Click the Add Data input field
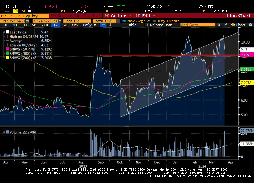Viewport: 254px width, 183px height. 198,25
